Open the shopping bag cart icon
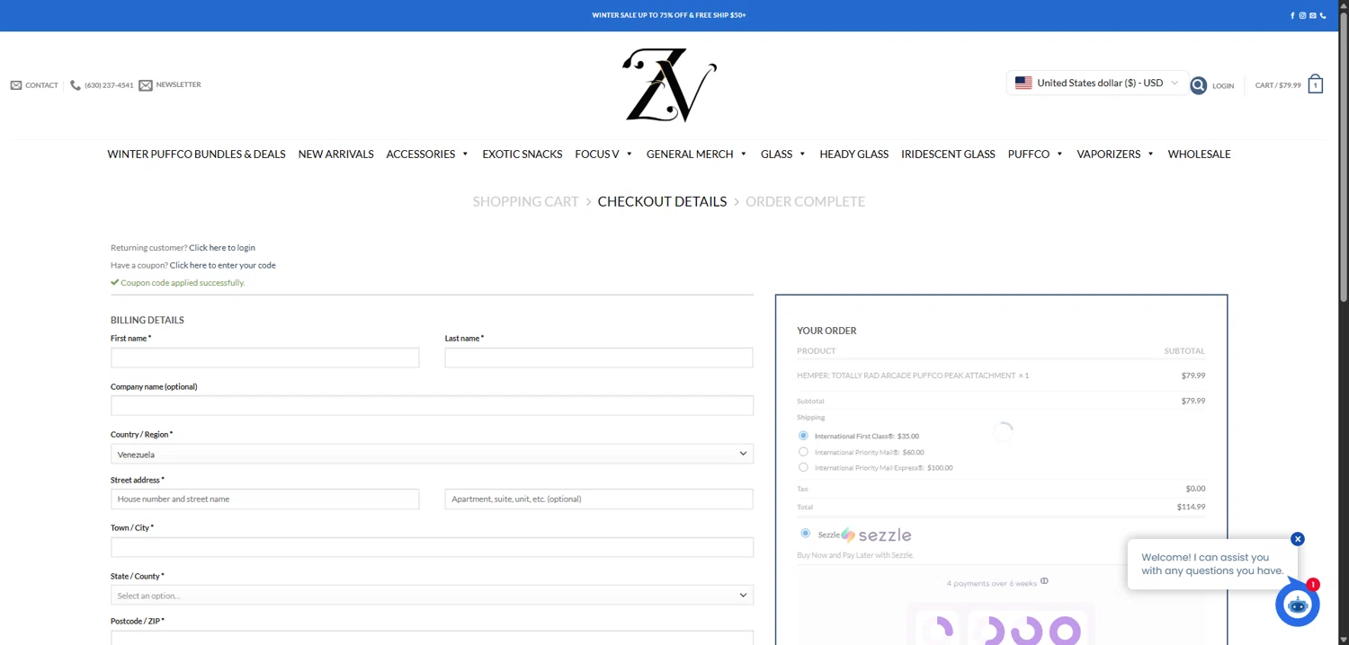Screen dimensions: 1349x645 click(x=1316, y=84)
